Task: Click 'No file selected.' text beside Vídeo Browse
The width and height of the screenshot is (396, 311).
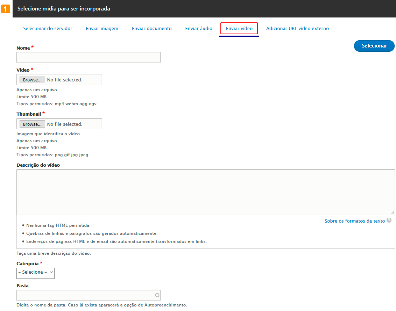Action: coord(65,80)
